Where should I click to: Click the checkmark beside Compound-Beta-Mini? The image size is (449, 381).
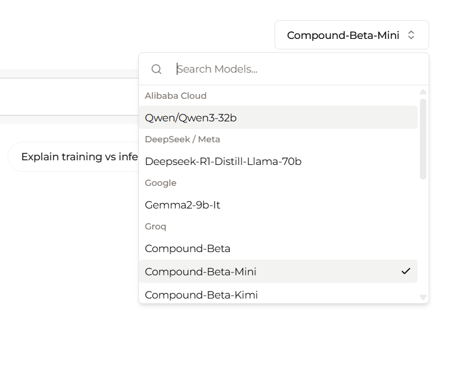pos(406,271)
